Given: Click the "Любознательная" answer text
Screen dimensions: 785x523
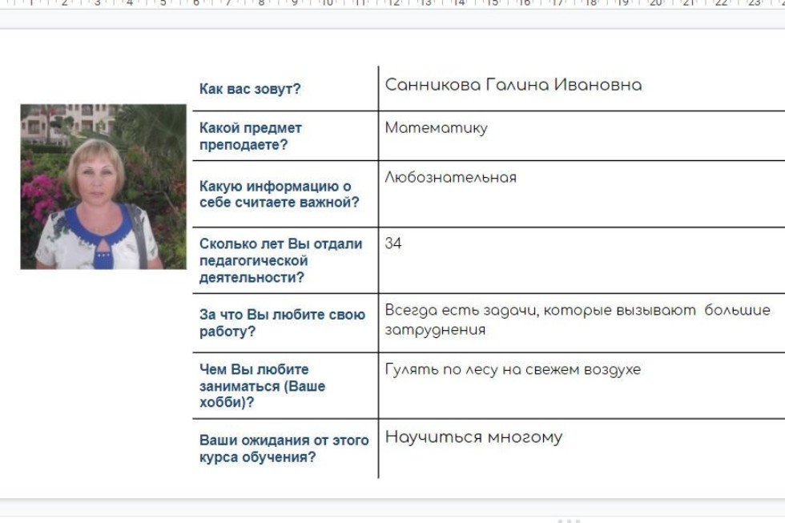Looking at the screenshot, I should (450, 178).
